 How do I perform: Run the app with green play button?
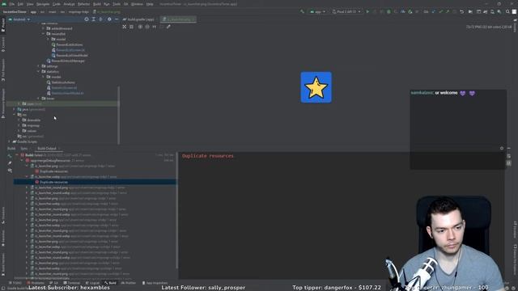[367, 11]
